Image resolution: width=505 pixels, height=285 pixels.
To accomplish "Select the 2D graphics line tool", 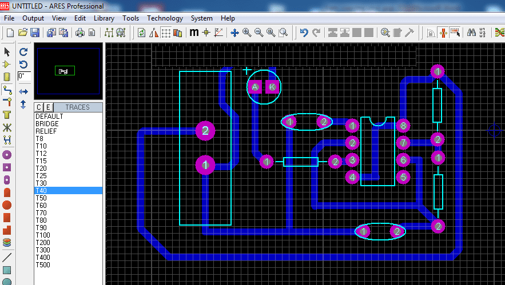I will 7,258.
